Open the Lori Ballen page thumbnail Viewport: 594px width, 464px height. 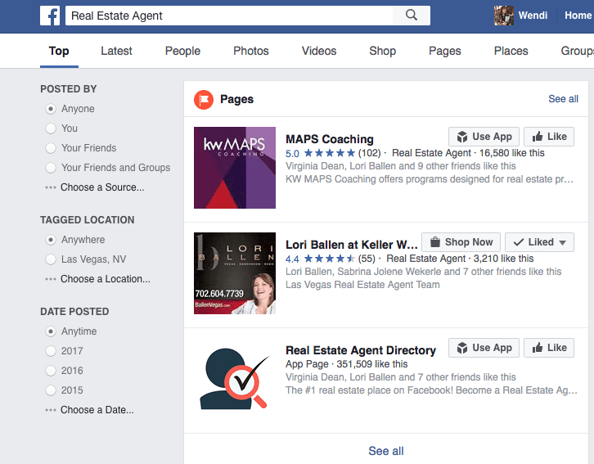235,273
